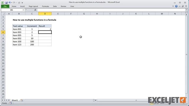Toggle ribbon minimize caret icon
The width and height of the screenshot is (189, 106).
173,6
